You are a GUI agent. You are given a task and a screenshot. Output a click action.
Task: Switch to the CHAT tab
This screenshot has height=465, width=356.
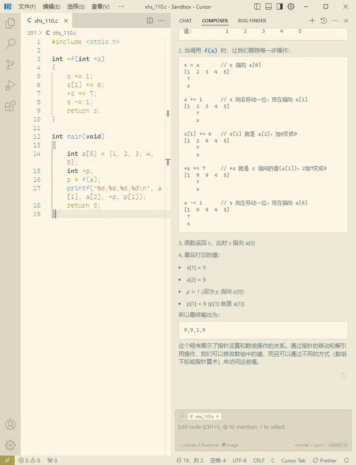(x=185, y=21)
